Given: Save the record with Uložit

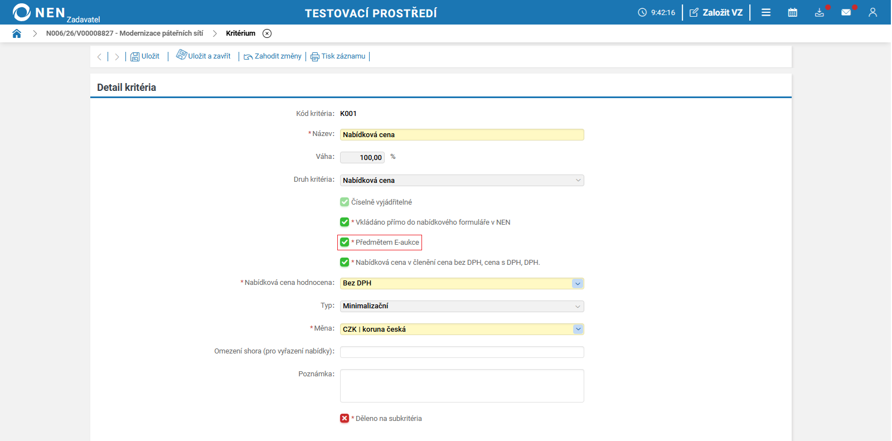Looking at the screenshot, I should pyautogui.click(x=145, y=56).
